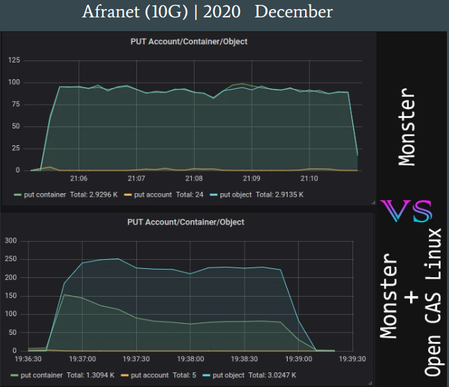Click cyan color swatch for bottom put object
This screenshot has width=449, height=387.
coord(206,376)
